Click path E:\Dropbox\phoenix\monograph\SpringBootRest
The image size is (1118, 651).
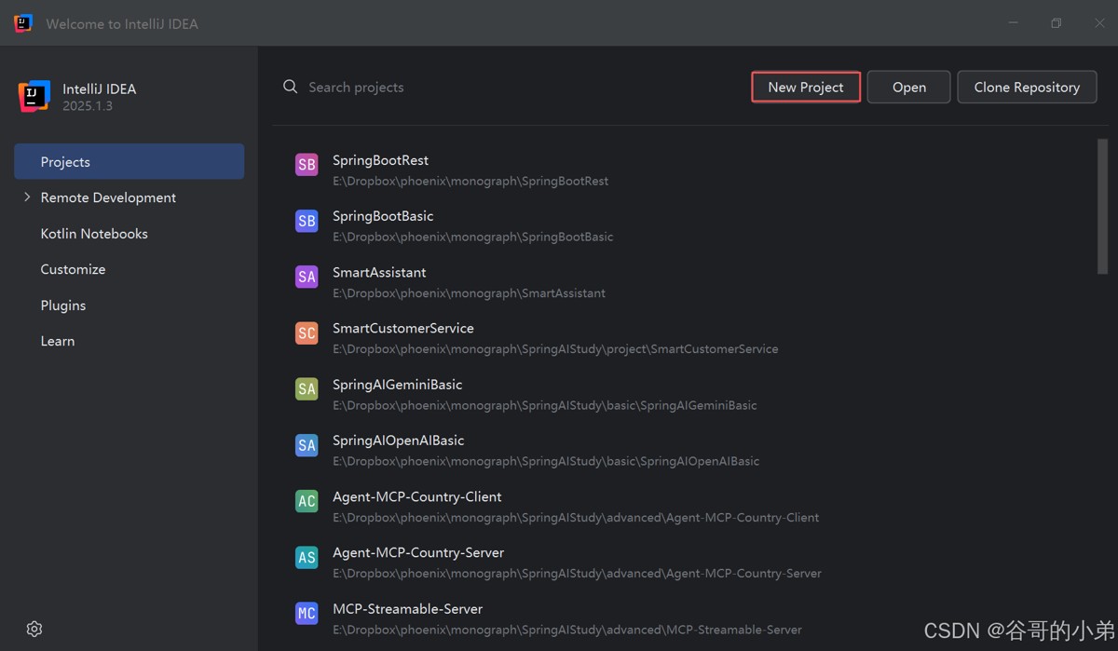[470, 181]
